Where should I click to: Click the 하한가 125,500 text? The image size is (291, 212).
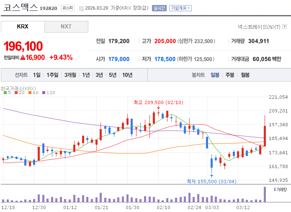point(196,59)
